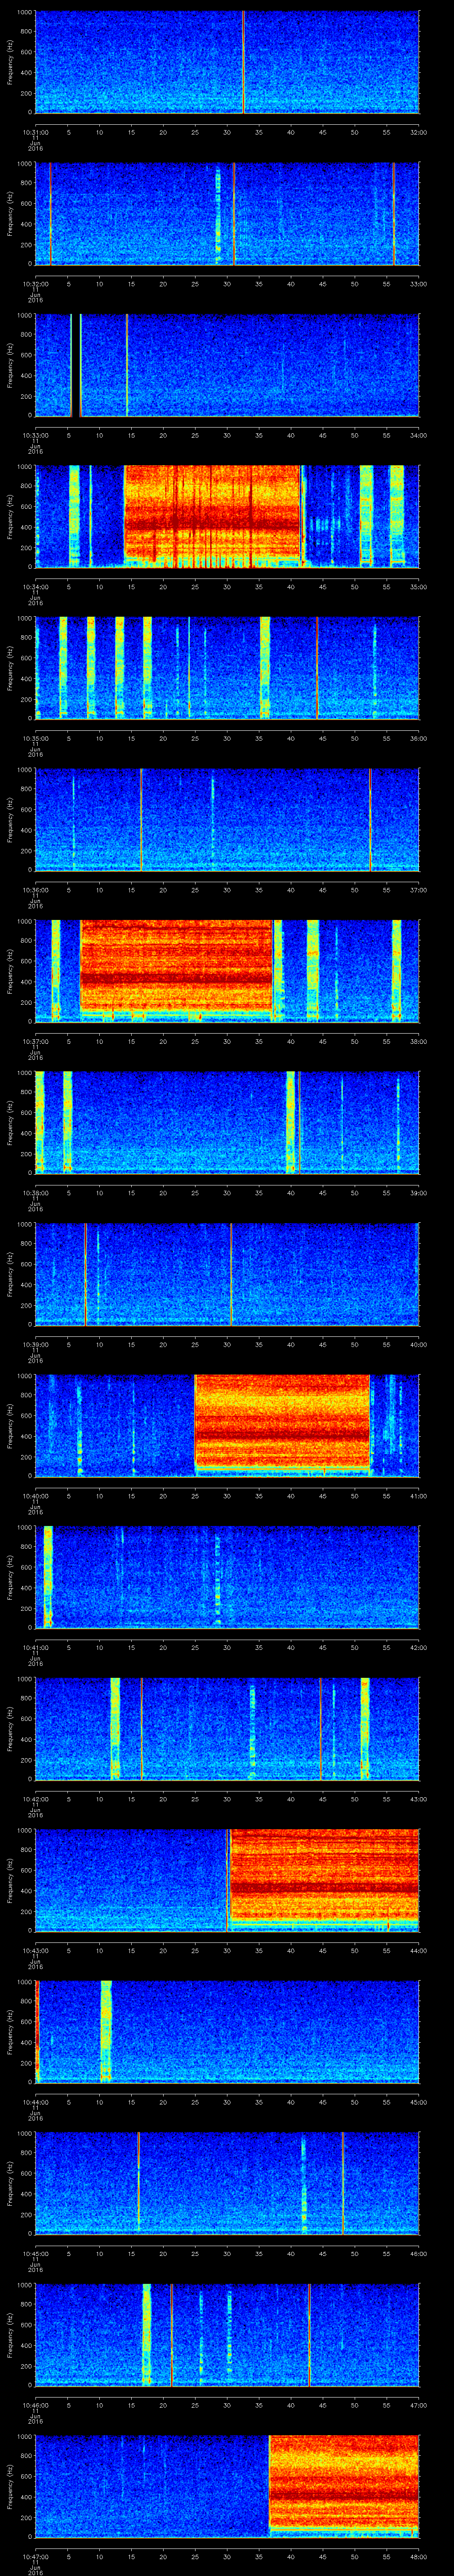The image size is (454, 2576).
Task: Click the yellow band near 51 seconds in the 10:42:00 spectrogram
Action: pos(364,1727)
